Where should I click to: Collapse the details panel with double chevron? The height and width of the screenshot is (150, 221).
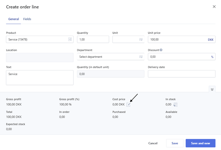point(212,89)
